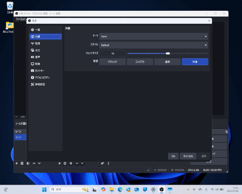
Task: Choose 通常 density option
Action: 167,62
